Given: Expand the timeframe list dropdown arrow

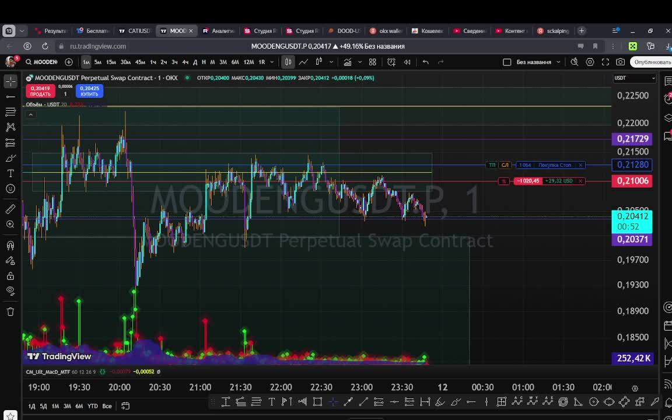Looking at the screenshot, I should (272, 62).
